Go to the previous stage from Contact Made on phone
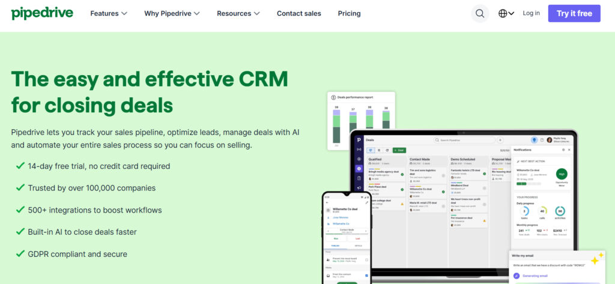Screen dimensions: 615x284 (x=329, y=231)
